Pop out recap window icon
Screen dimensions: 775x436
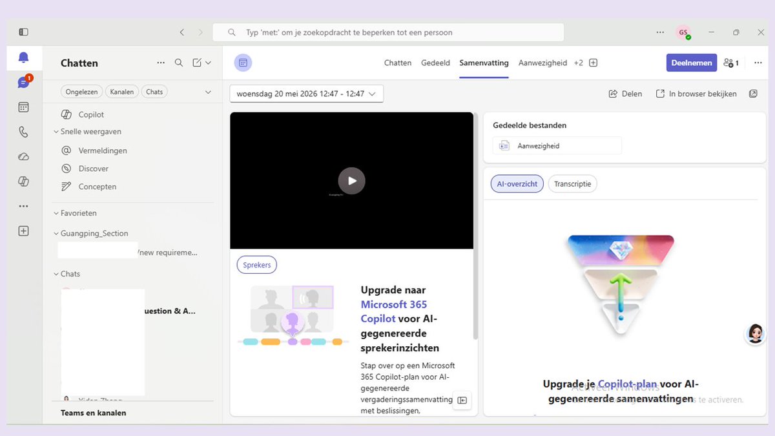click(753, 94)
